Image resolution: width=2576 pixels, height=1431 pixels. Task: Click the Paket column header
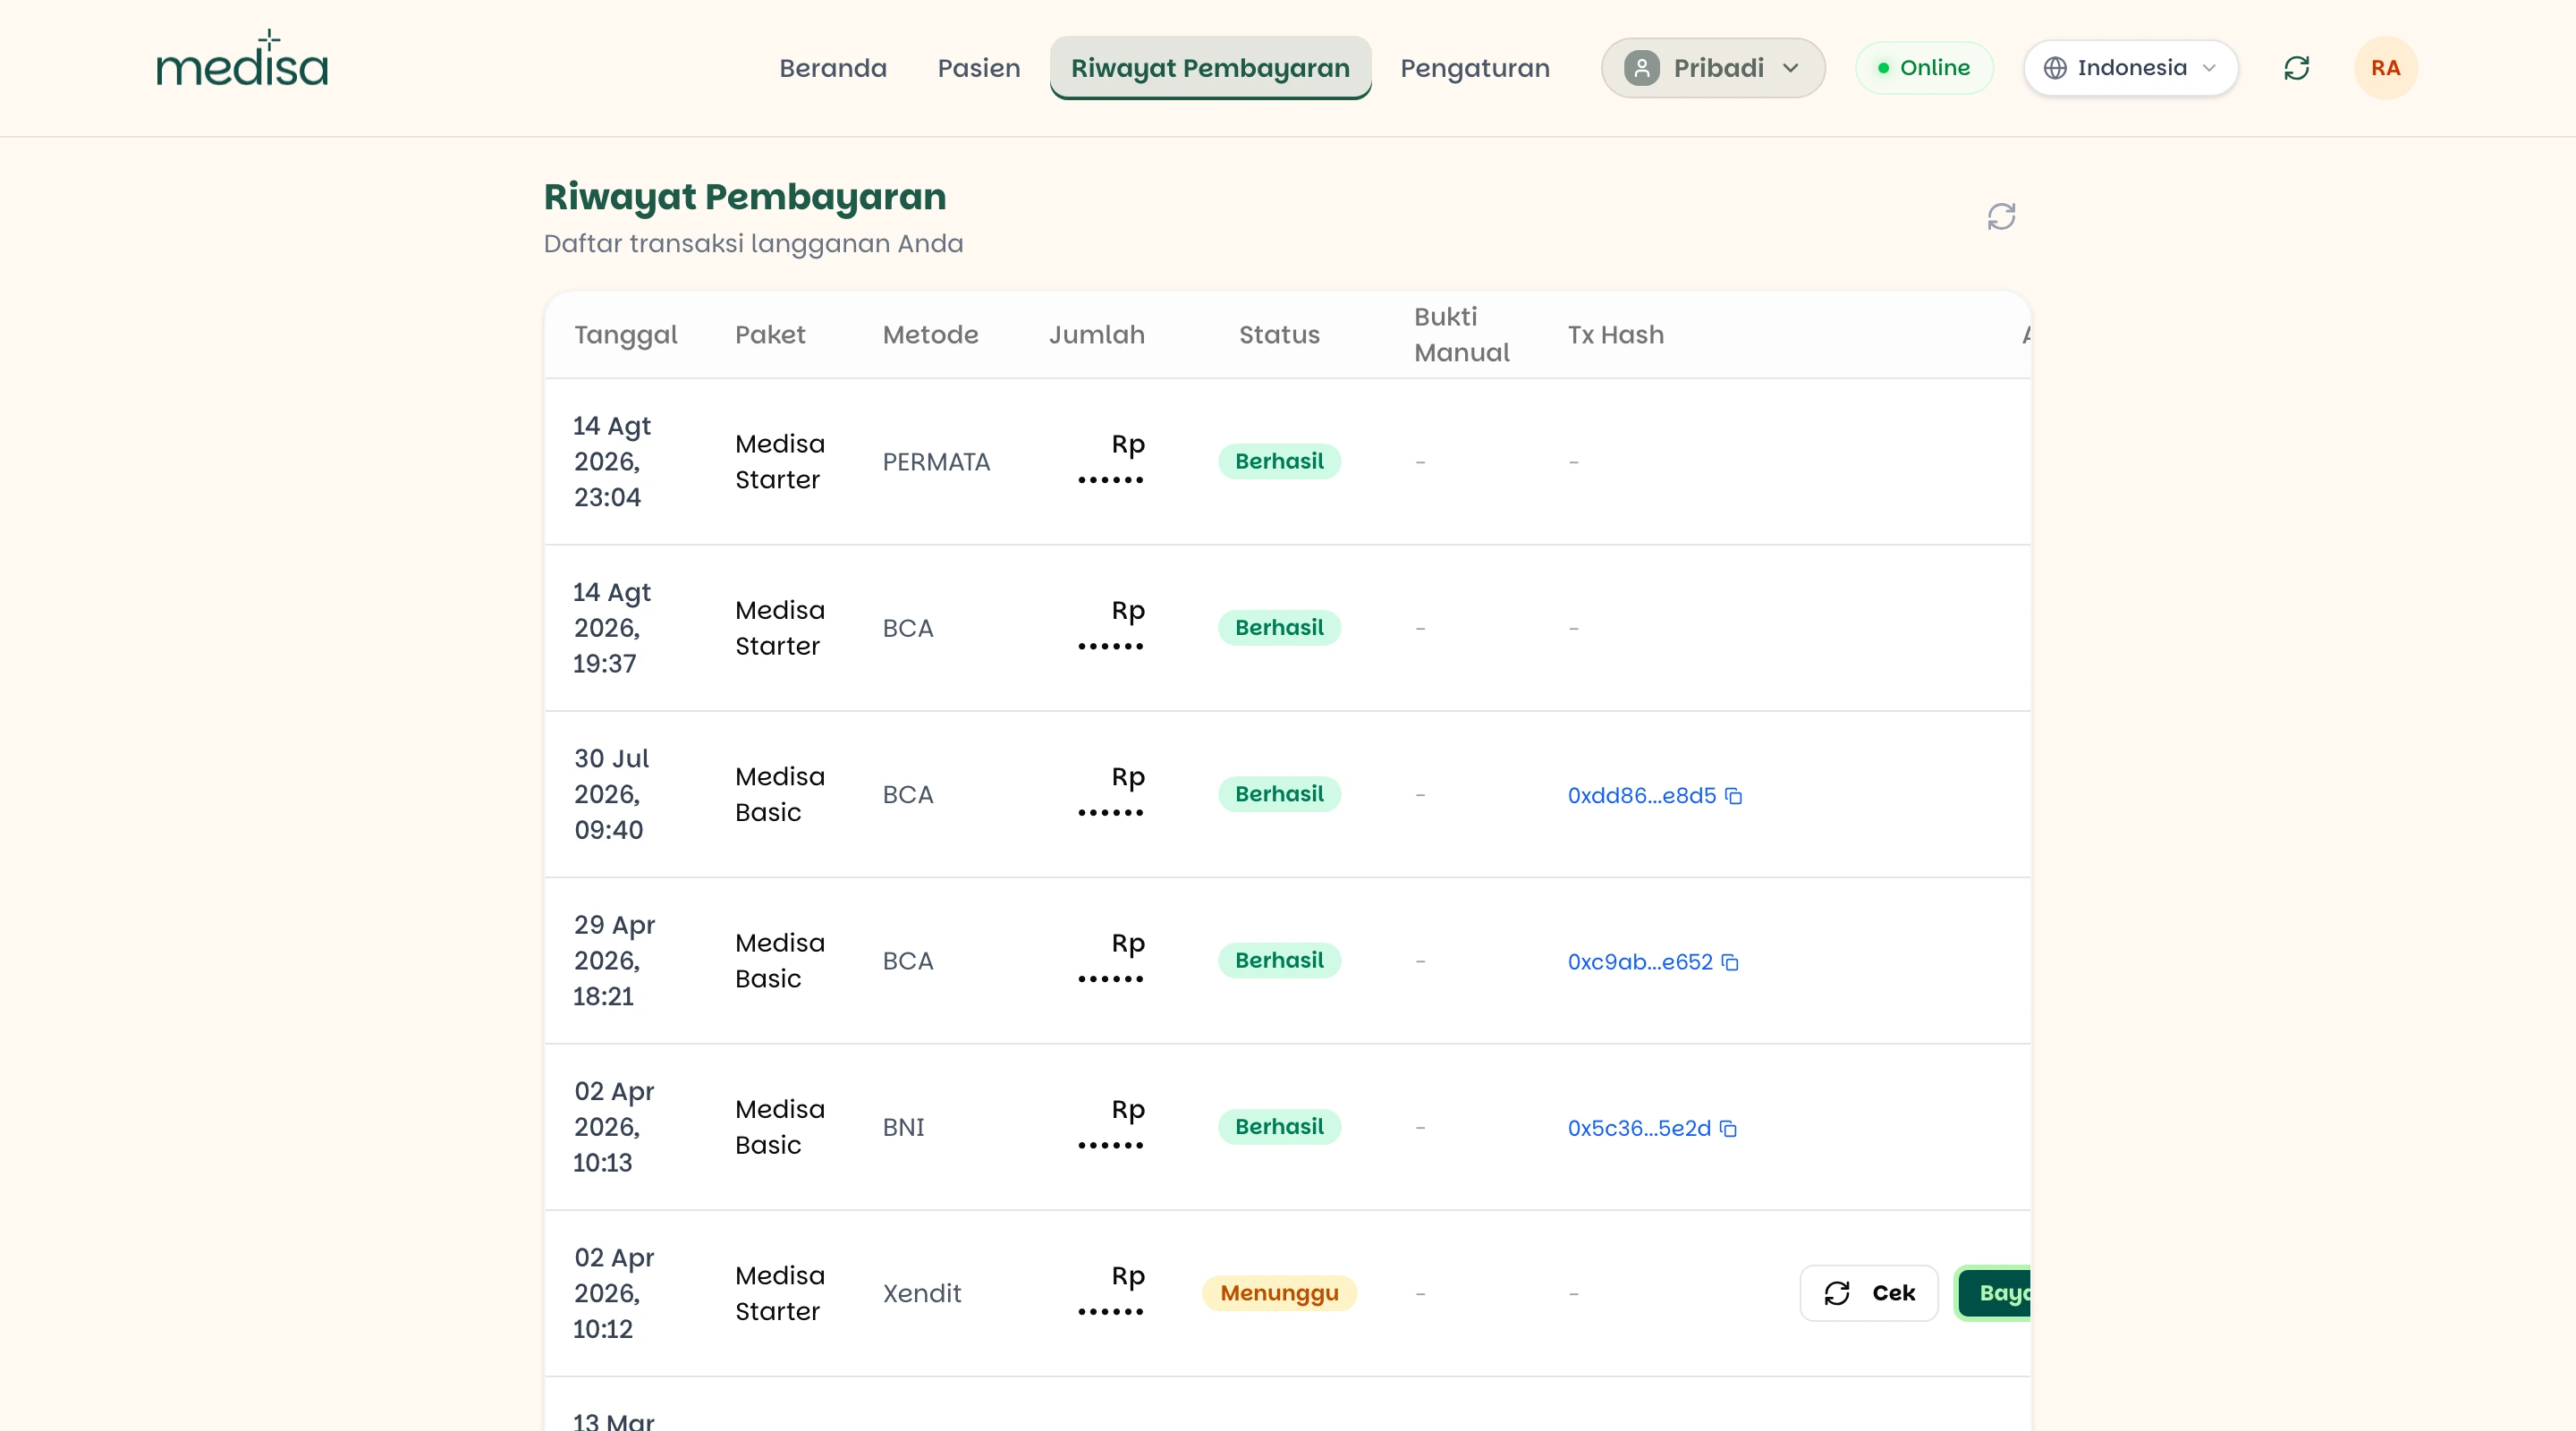pyautogui.click(x=770, y=334)
